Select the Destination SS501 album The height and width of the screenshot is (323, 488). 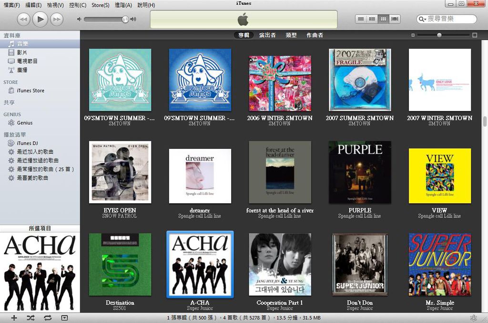(x=120, y=264)
